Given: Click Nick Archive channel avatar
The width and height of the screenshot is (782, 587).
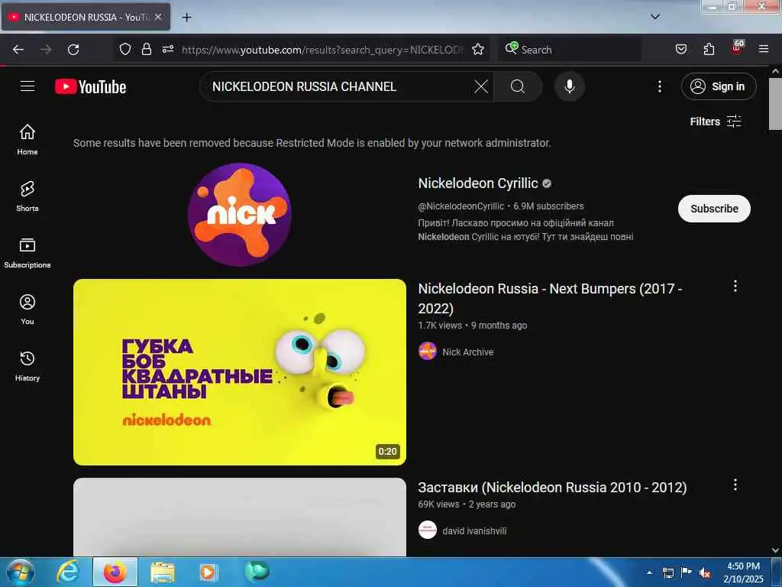Looking at the screenshot, I should [x=428, y=352].
